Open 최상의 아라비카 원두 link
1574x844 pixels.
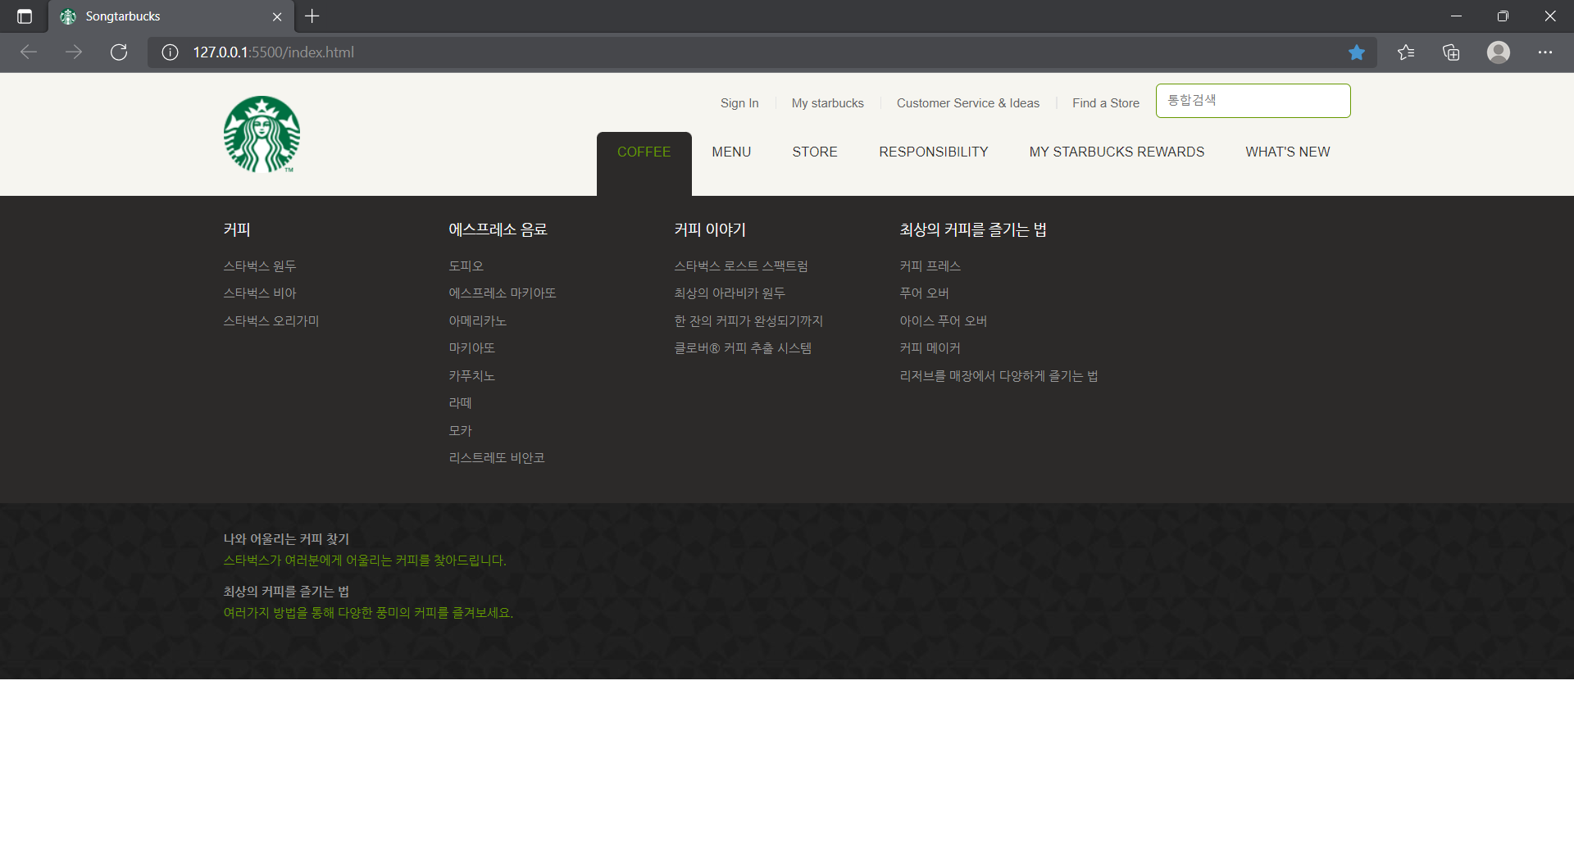pyautogui.click(x=730, y=293)
